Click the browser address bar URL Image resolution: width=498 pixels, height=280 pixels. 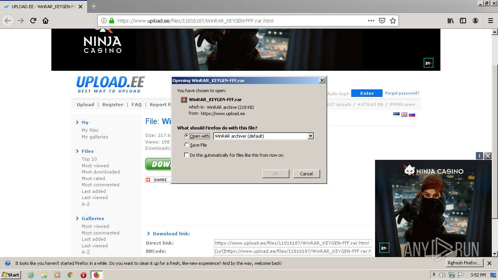point(195,21)
